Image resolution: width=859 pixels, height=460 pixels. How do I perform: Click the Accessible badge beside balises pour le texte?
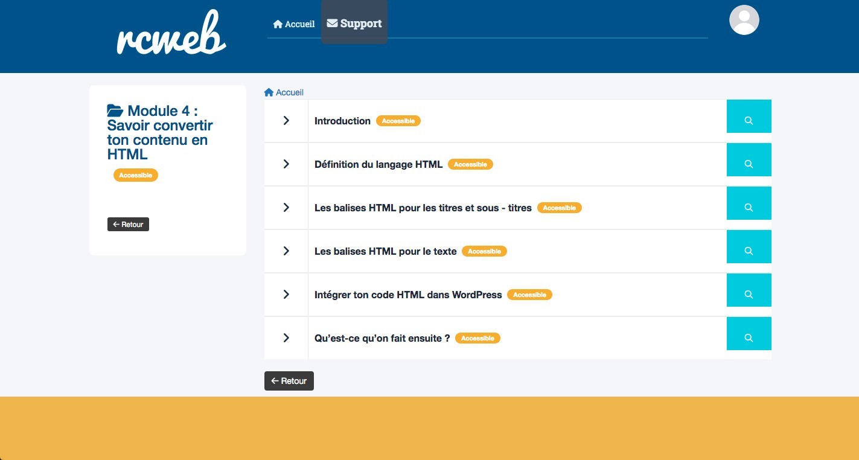484,251
